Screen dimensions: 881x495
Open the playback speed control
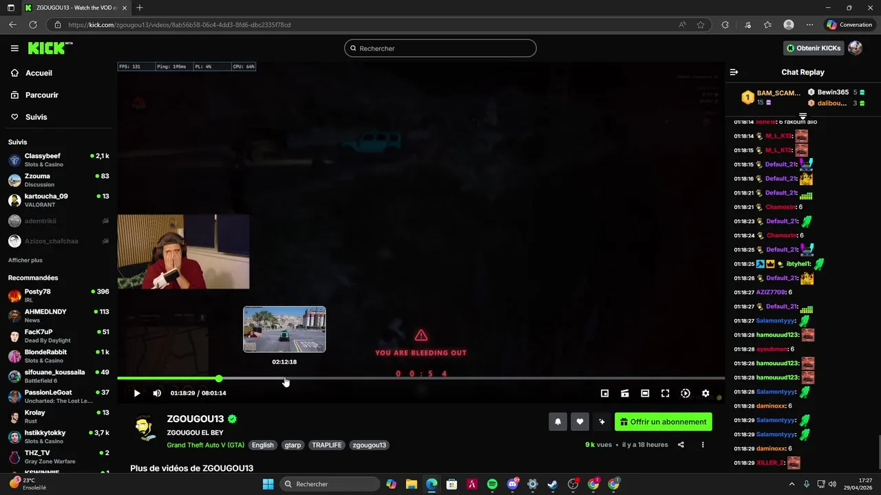[686, 393]
